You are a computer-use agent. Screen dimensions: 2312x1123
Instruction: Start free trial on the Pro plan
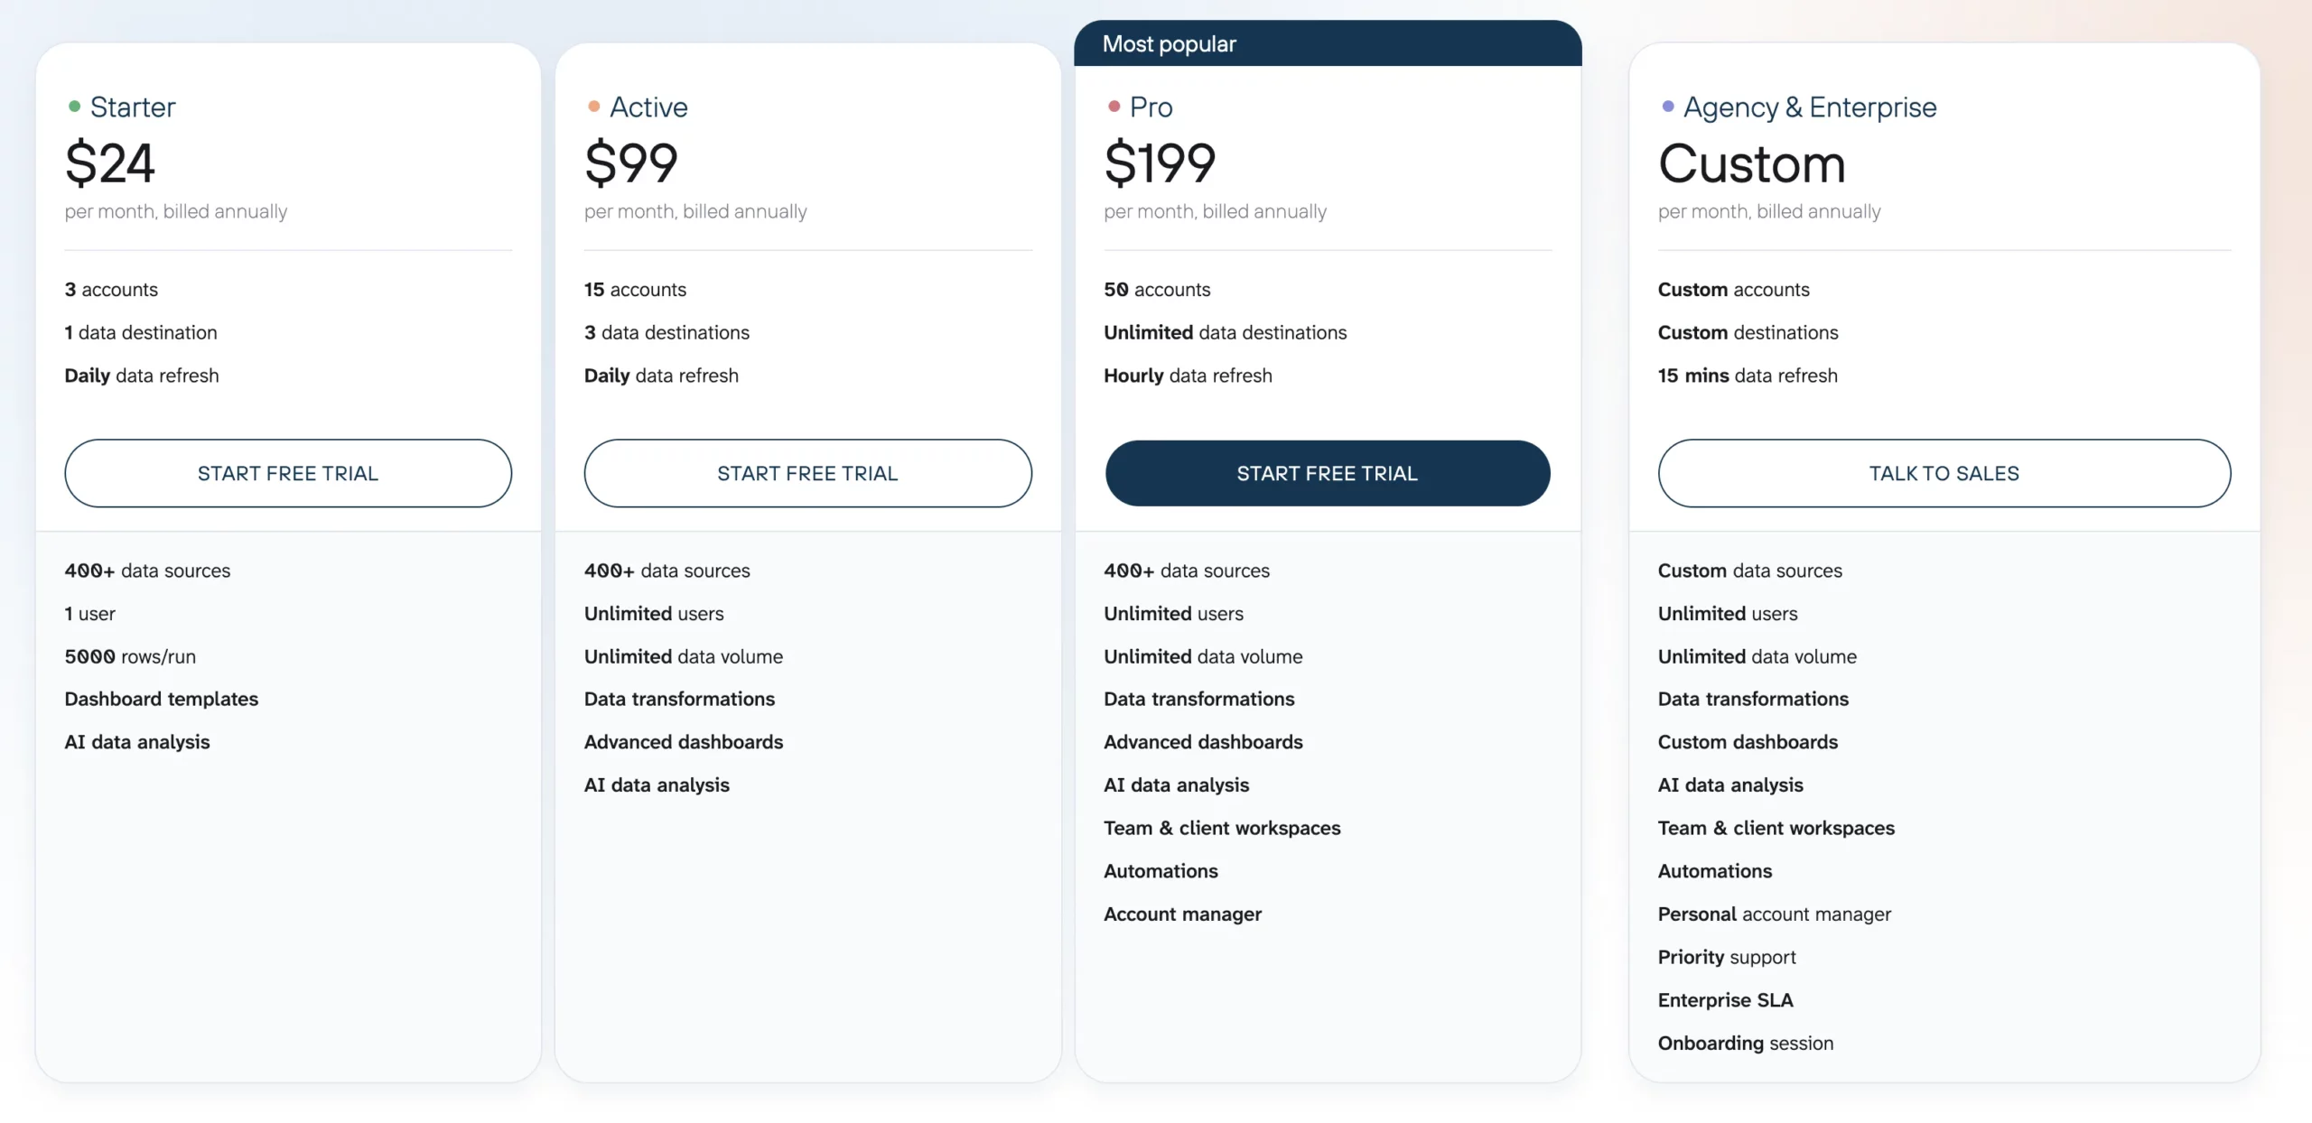coord(1327,473)
